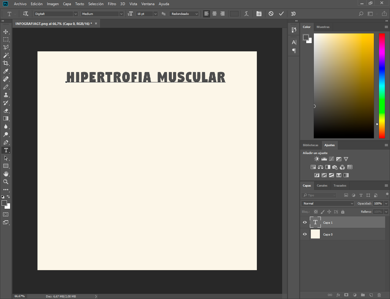Hide the Capa 0 layer
Screen dimensions: 390x299
pyautogui.click(x=305, y=234)
